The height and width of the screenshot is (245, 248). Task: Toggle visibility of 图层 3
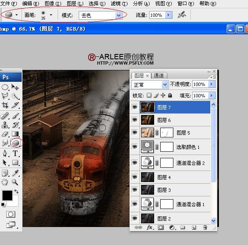(x=134, y=190)
